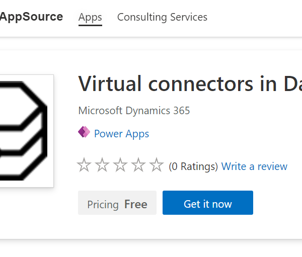Select the Microsoft Dynamics 365 publisher text
Image resolution: width=302 pixels, height=257 pixels.
click(134, 111)
